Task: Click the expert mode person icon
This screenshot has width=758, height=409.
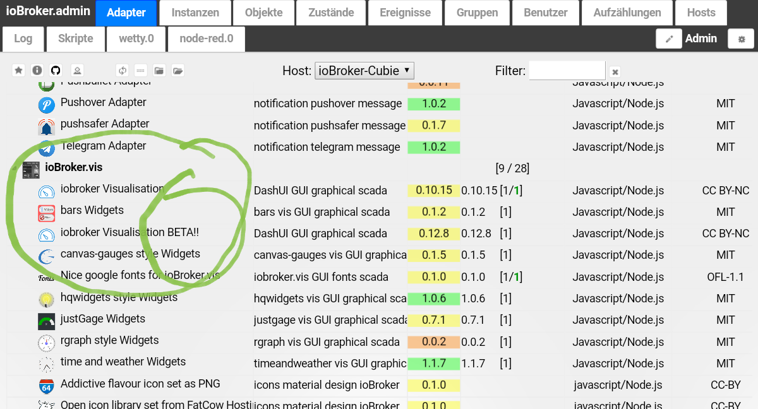Action: tap(76, 70)
